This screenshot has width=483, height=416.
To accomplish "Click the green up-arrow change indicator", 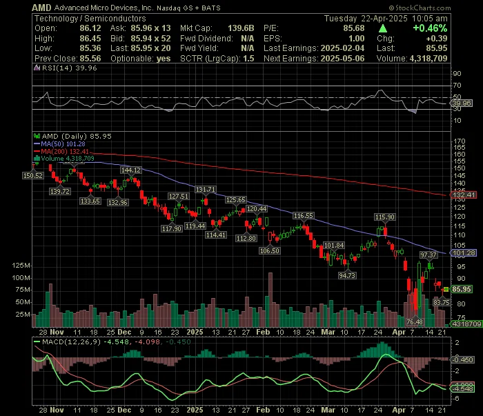I will 382,29.
